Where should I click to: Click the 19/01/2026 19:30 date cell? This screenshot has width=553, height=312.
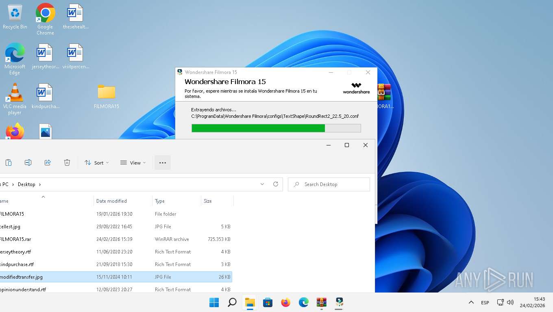click(x=114, y=214)
